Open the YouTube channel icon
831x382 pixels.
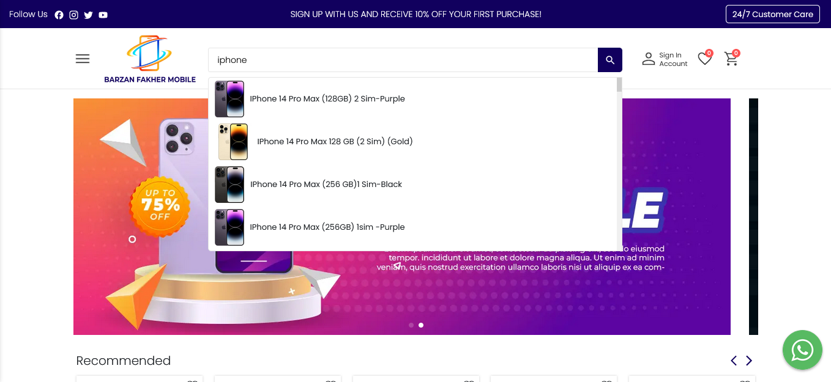pyautogui.click(x=103, y=15)
